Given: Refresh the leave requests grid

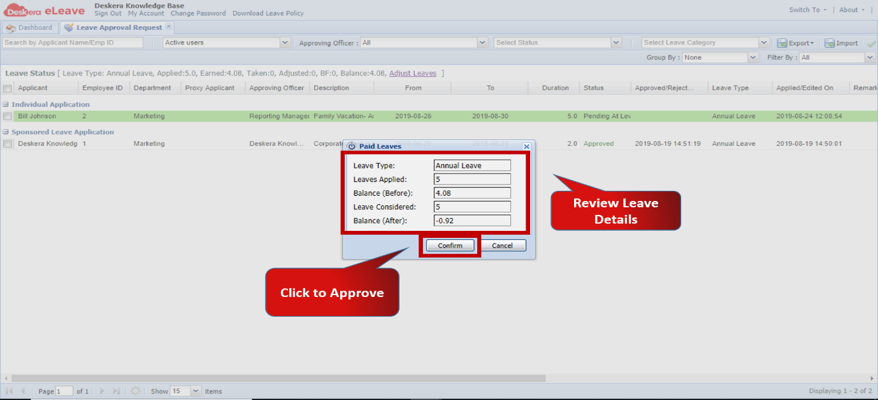Looking at the screenshot, I should click(x=135, y=391).
